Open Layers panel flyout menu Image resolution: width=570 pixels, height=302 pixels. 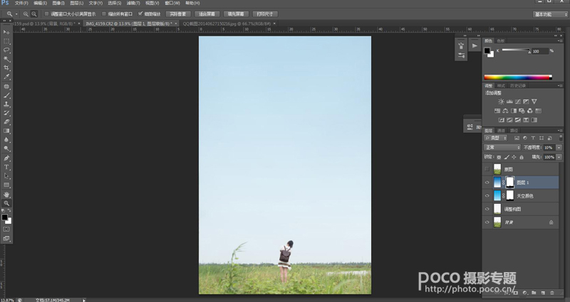(x=560, y=131)
